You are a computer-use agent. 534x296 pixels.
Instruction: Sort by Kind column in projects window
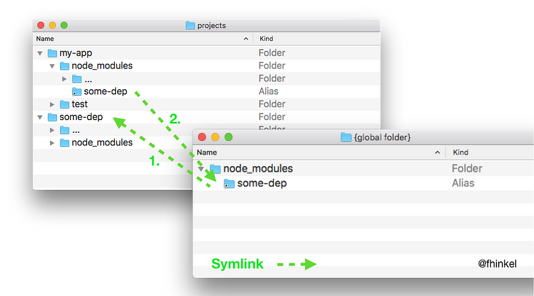266,39
